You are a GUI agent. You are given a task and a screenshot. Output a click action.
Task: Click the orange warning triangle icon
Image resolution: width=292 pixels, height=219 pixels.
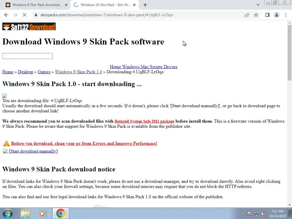point(7,143)
